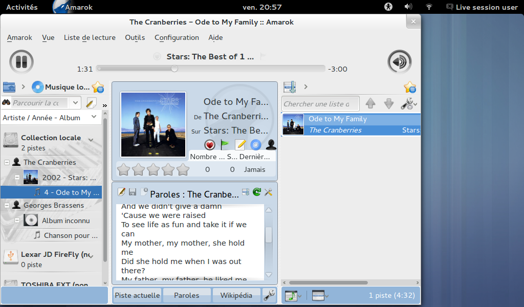Open the collection filter editor pencil icon

pos(91,103)
